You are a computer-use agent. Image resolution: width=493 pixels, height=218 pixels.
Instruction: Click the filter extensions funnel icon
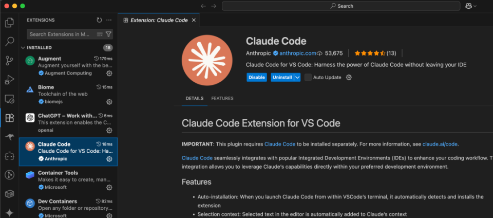coord(108,34)
